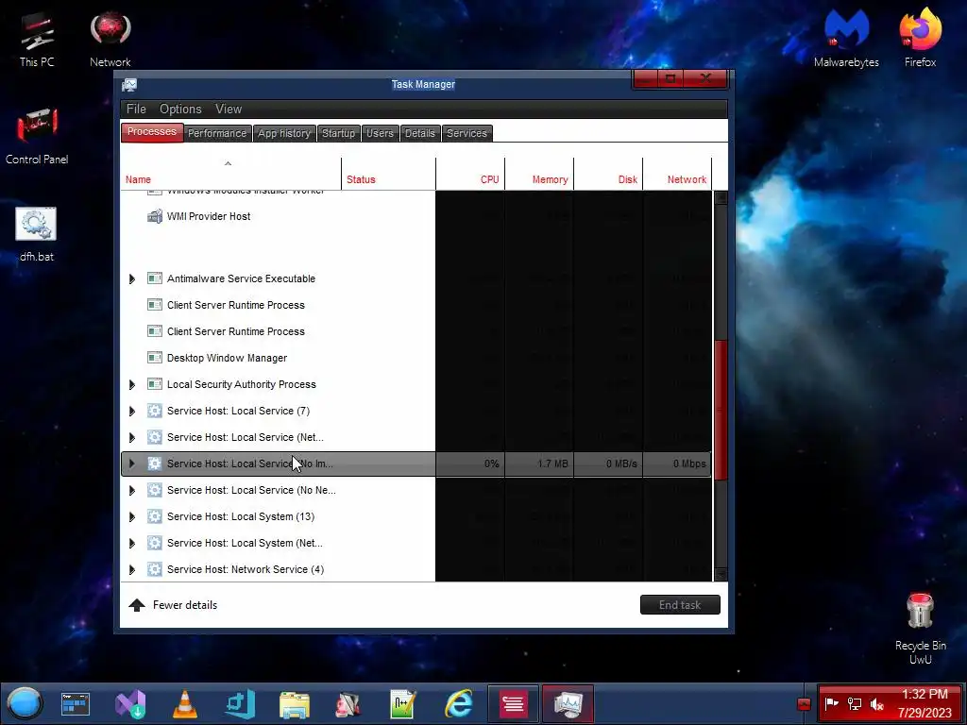Viewport: 967px width, 725px height.
Task: Show hidden tray icons arrow
Action: click(804, 704)
